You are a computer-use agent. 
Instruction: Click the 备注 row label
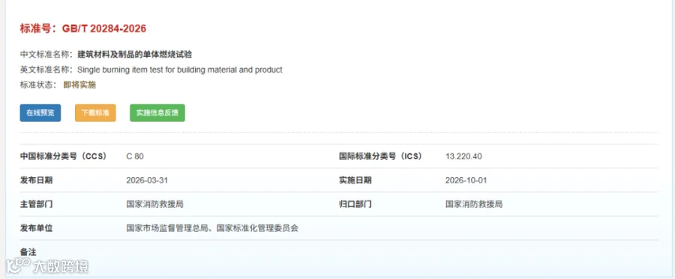point(28,252)
